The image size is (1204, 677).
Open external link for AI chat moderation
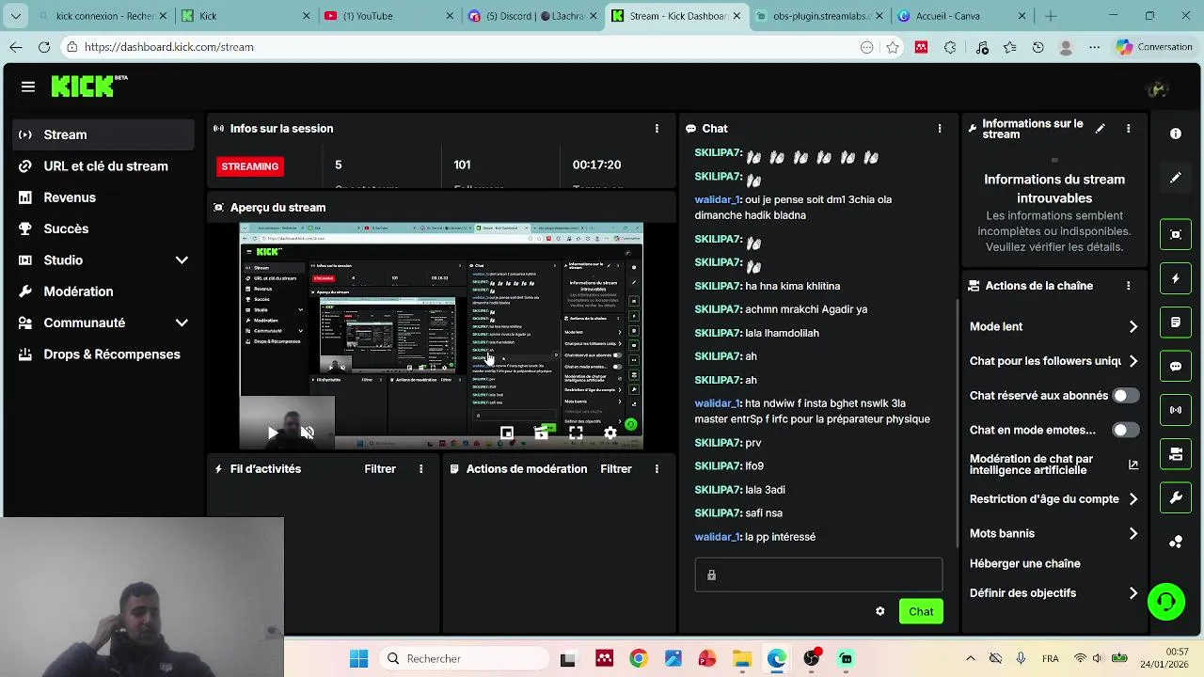coord(1133,464)
